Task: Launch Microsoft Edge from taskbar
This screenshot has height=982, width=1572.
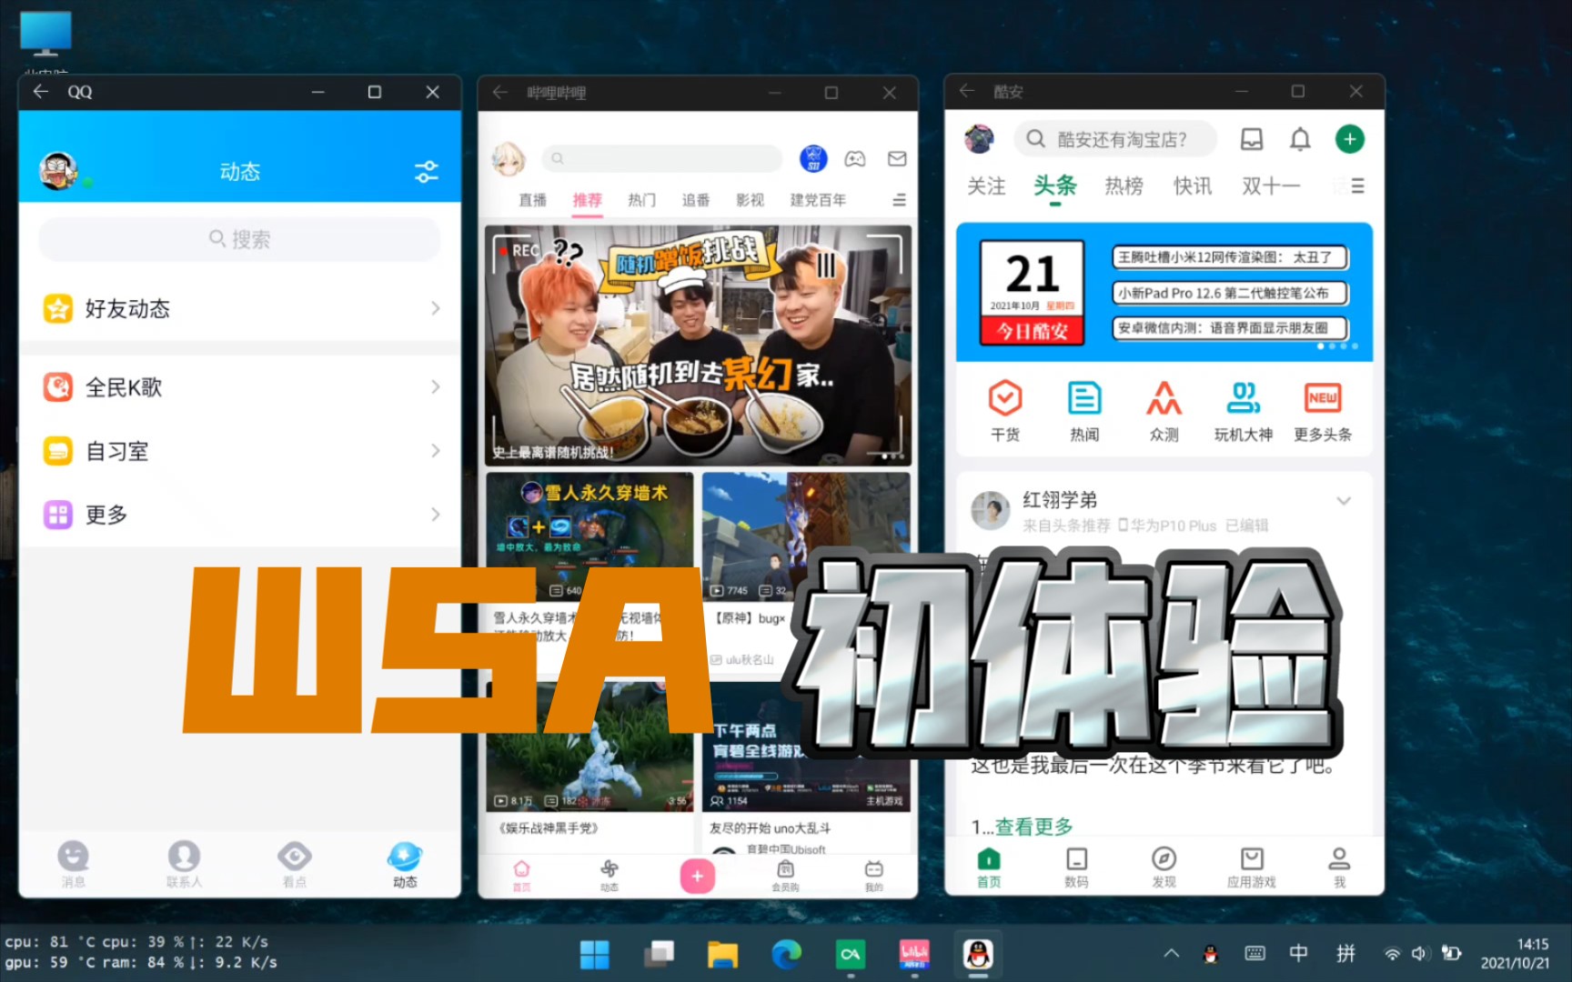Action: 786,954
